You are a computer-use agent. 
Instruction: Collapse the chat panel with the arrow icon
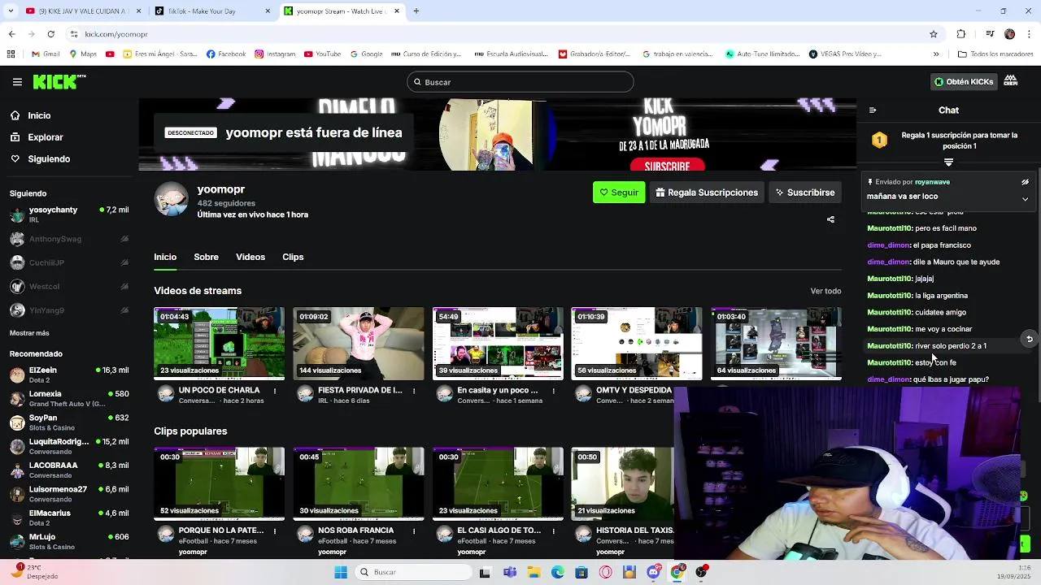tap(873, 110)
